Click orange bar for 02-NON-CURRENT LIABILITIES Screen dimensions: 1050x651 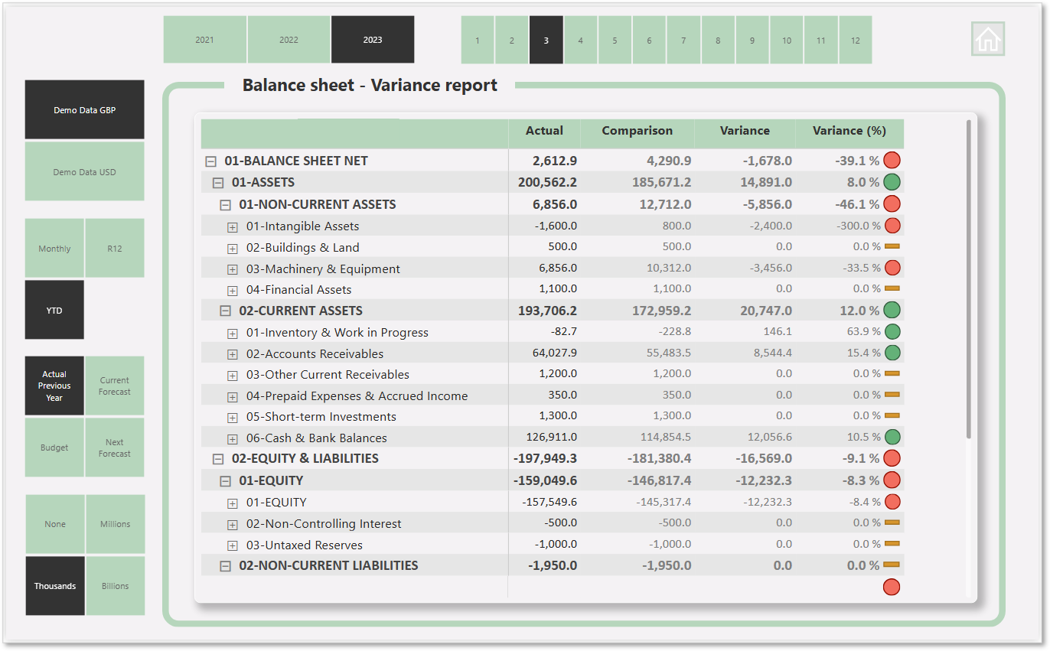click(x=891, y=565)
